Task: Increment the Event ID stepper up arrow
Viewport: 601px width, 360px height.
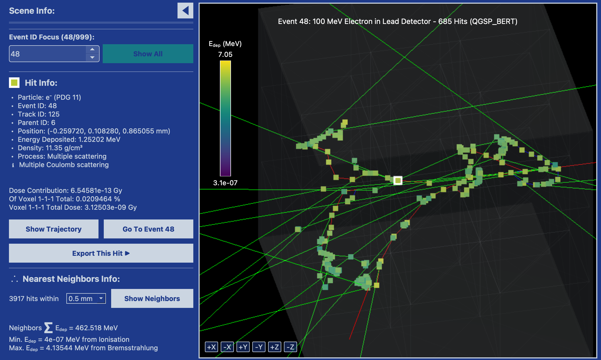Action: coord(92,49)
